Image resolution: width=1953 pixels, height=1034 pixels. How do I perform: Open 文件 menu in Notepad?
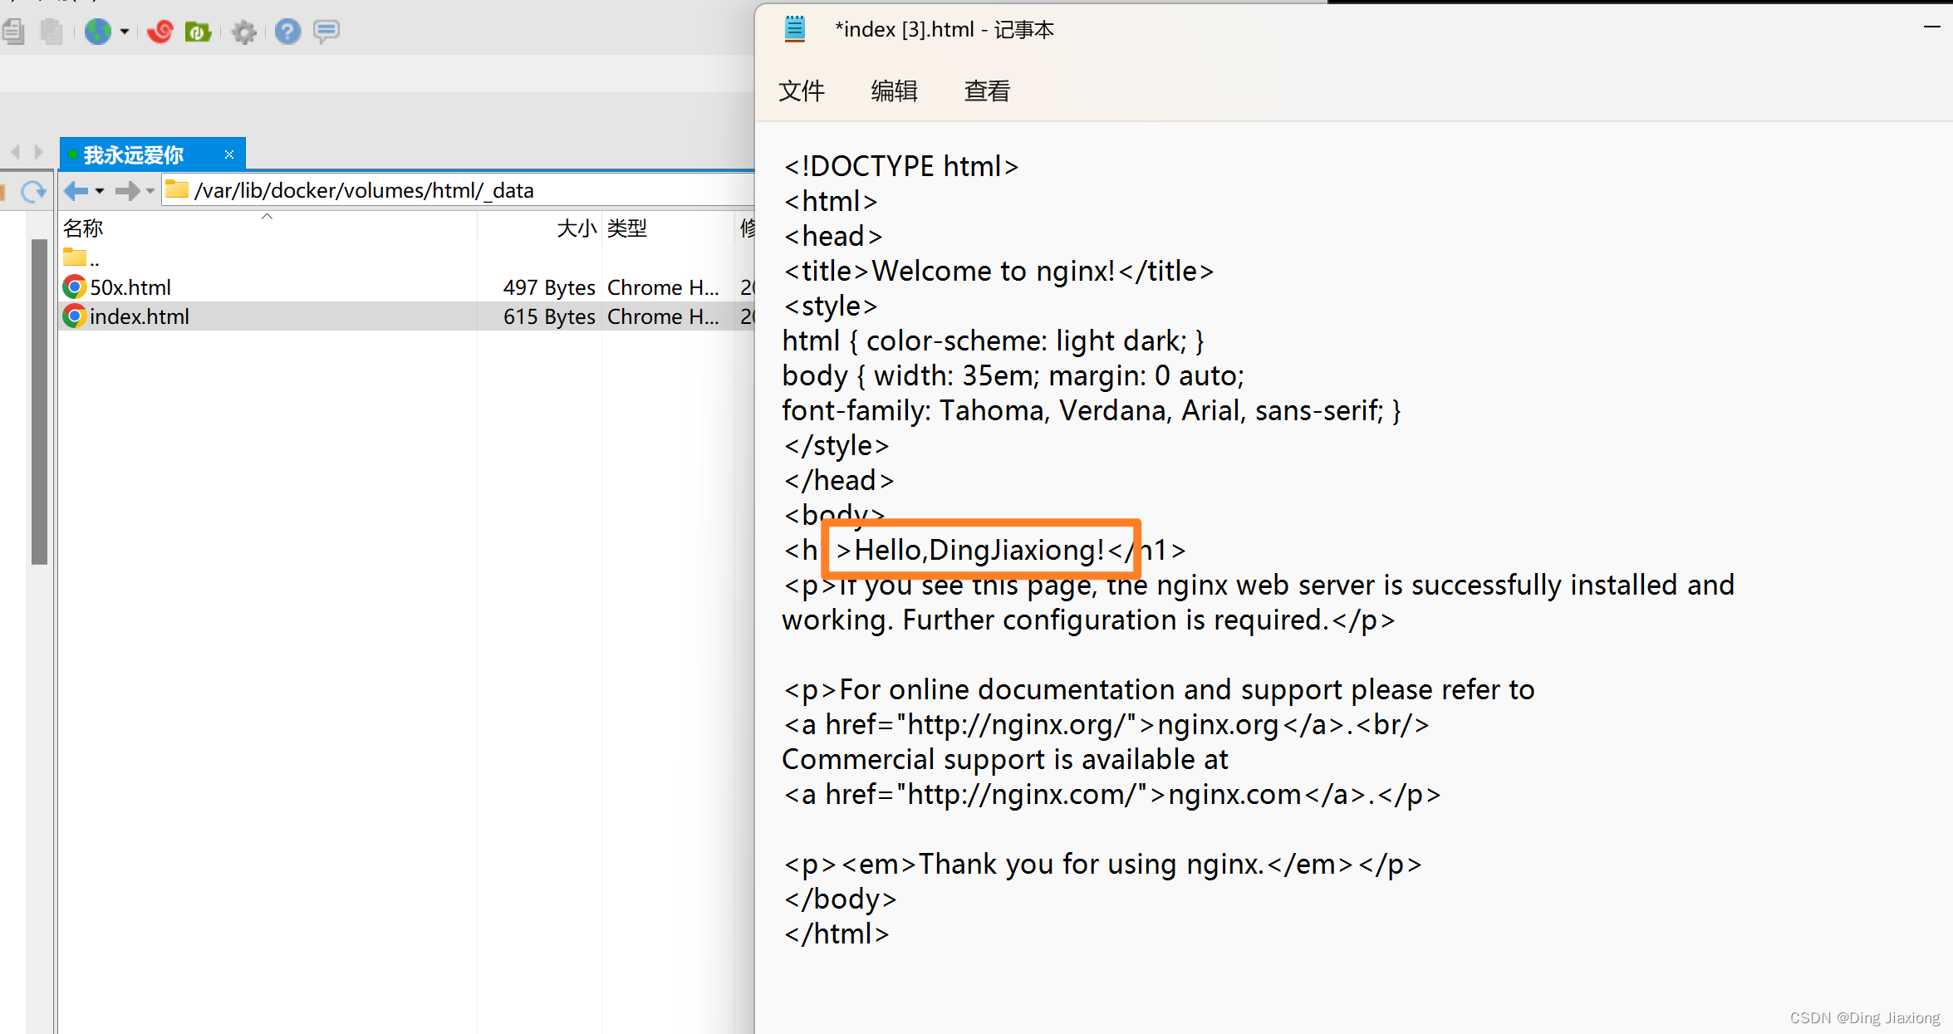(x=802, y=91)
